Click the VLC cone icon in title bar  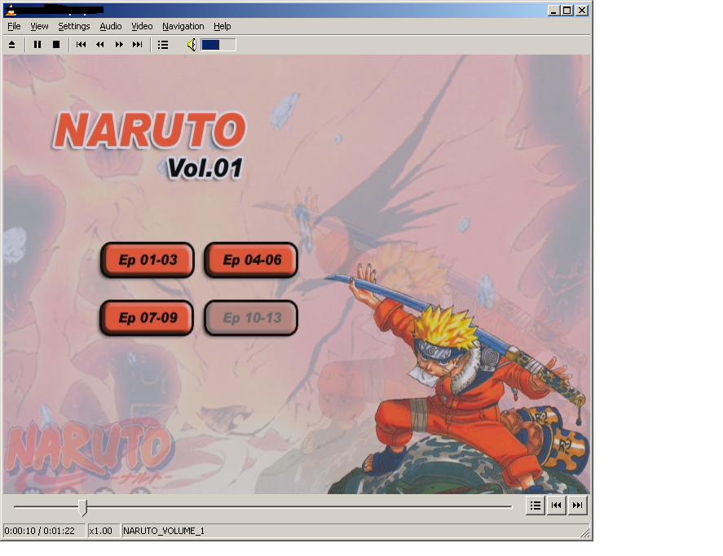[11, 10]
